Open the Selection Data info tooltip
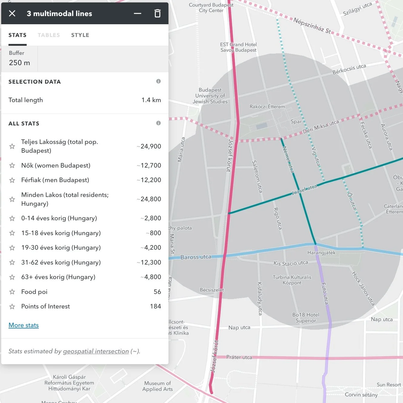Viewport: 403px width, 403px height. pos(158,81)
